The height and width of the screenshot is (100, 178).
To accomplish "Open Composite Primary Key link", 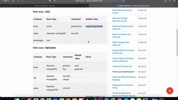I will coord(122,66).
